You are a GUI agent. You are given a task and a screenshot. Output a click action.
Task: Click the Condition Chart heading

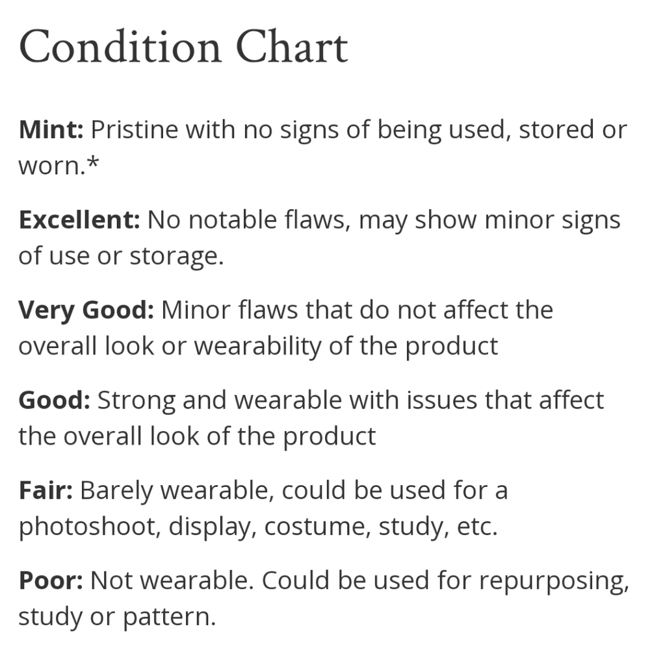click(183, 47)
